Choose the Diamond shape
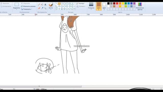This screenshot has height=92, width=163. (59, 6)
